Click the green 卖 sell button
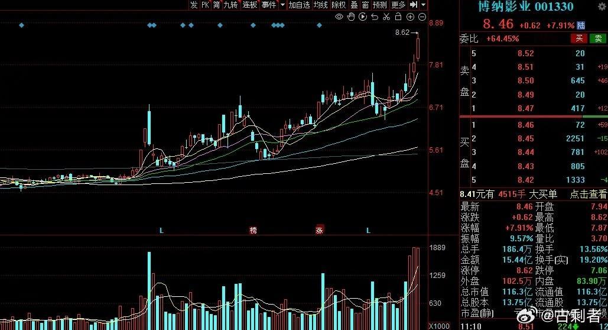Viewport: 608px width, 330px height. (x=598, y=38)
